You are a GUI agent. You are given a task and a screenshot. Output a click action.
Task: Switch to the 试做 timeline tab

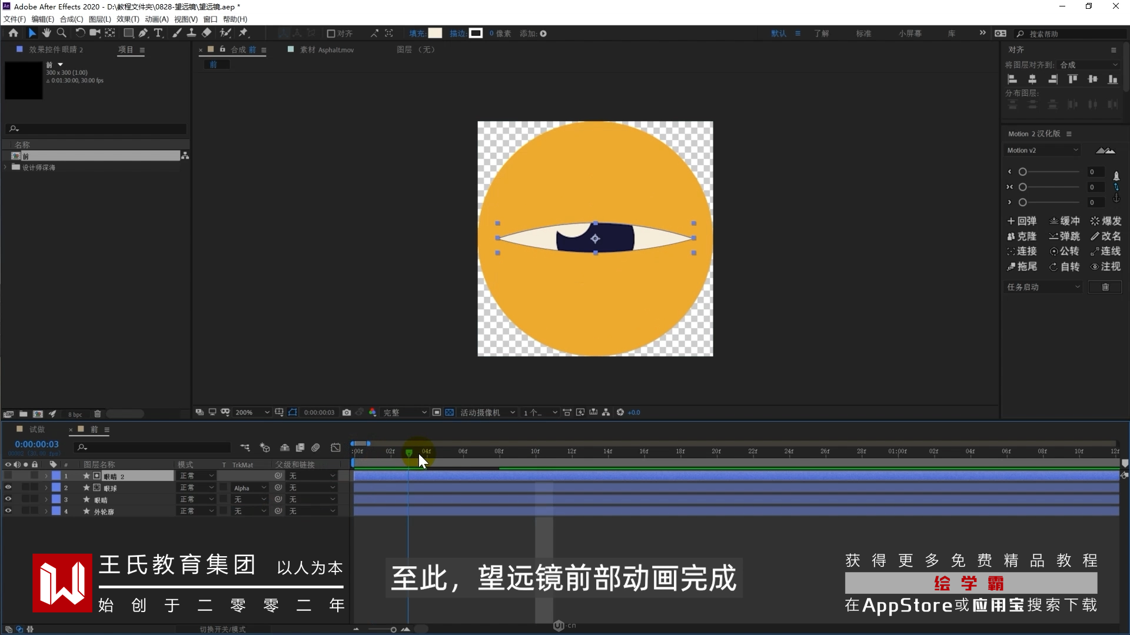tap(36, 429)
